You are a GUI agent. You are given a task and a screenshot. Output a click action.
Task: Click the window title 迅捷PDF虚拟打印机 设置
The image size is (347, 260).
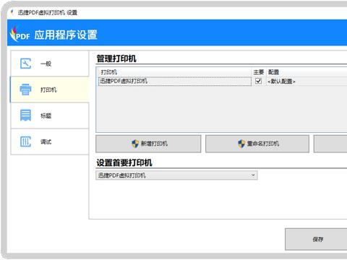tap(48, 12)
